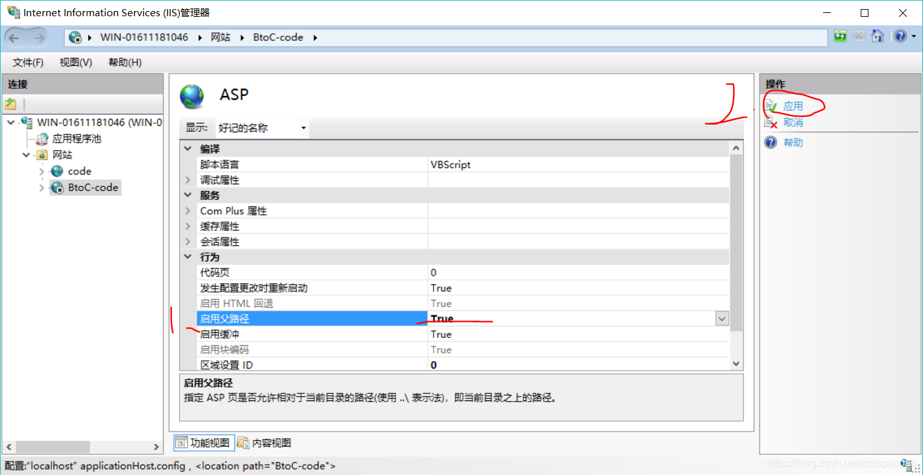Image resolution: width=923 pixels, height=475 pixels.
Task: Click the server icon for WIN-01611181046 node
Action: tap(27, 122)
